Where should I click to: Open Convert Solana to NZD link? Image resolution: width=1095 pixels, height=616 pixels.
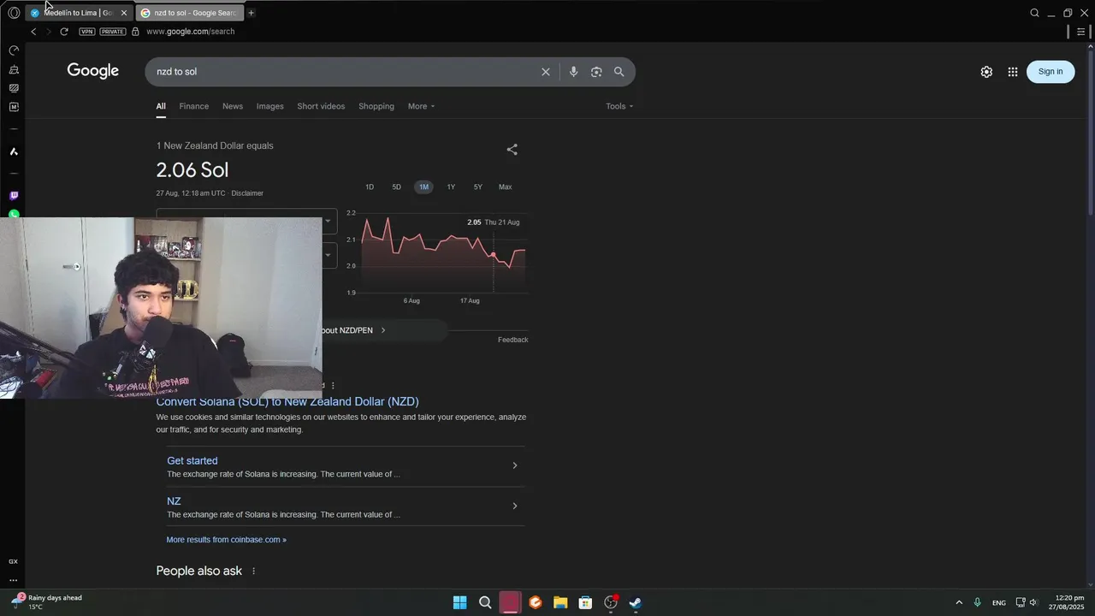(287, 401)
